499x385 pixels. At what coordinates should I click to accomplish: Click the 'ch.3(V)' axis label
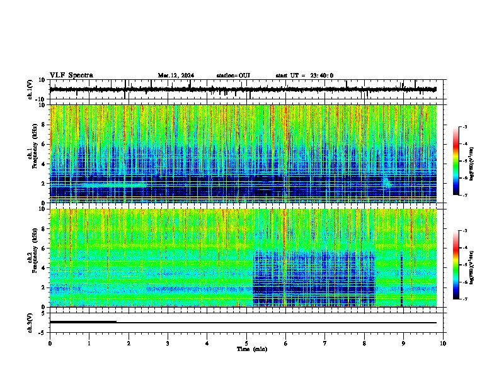(30, 323)
